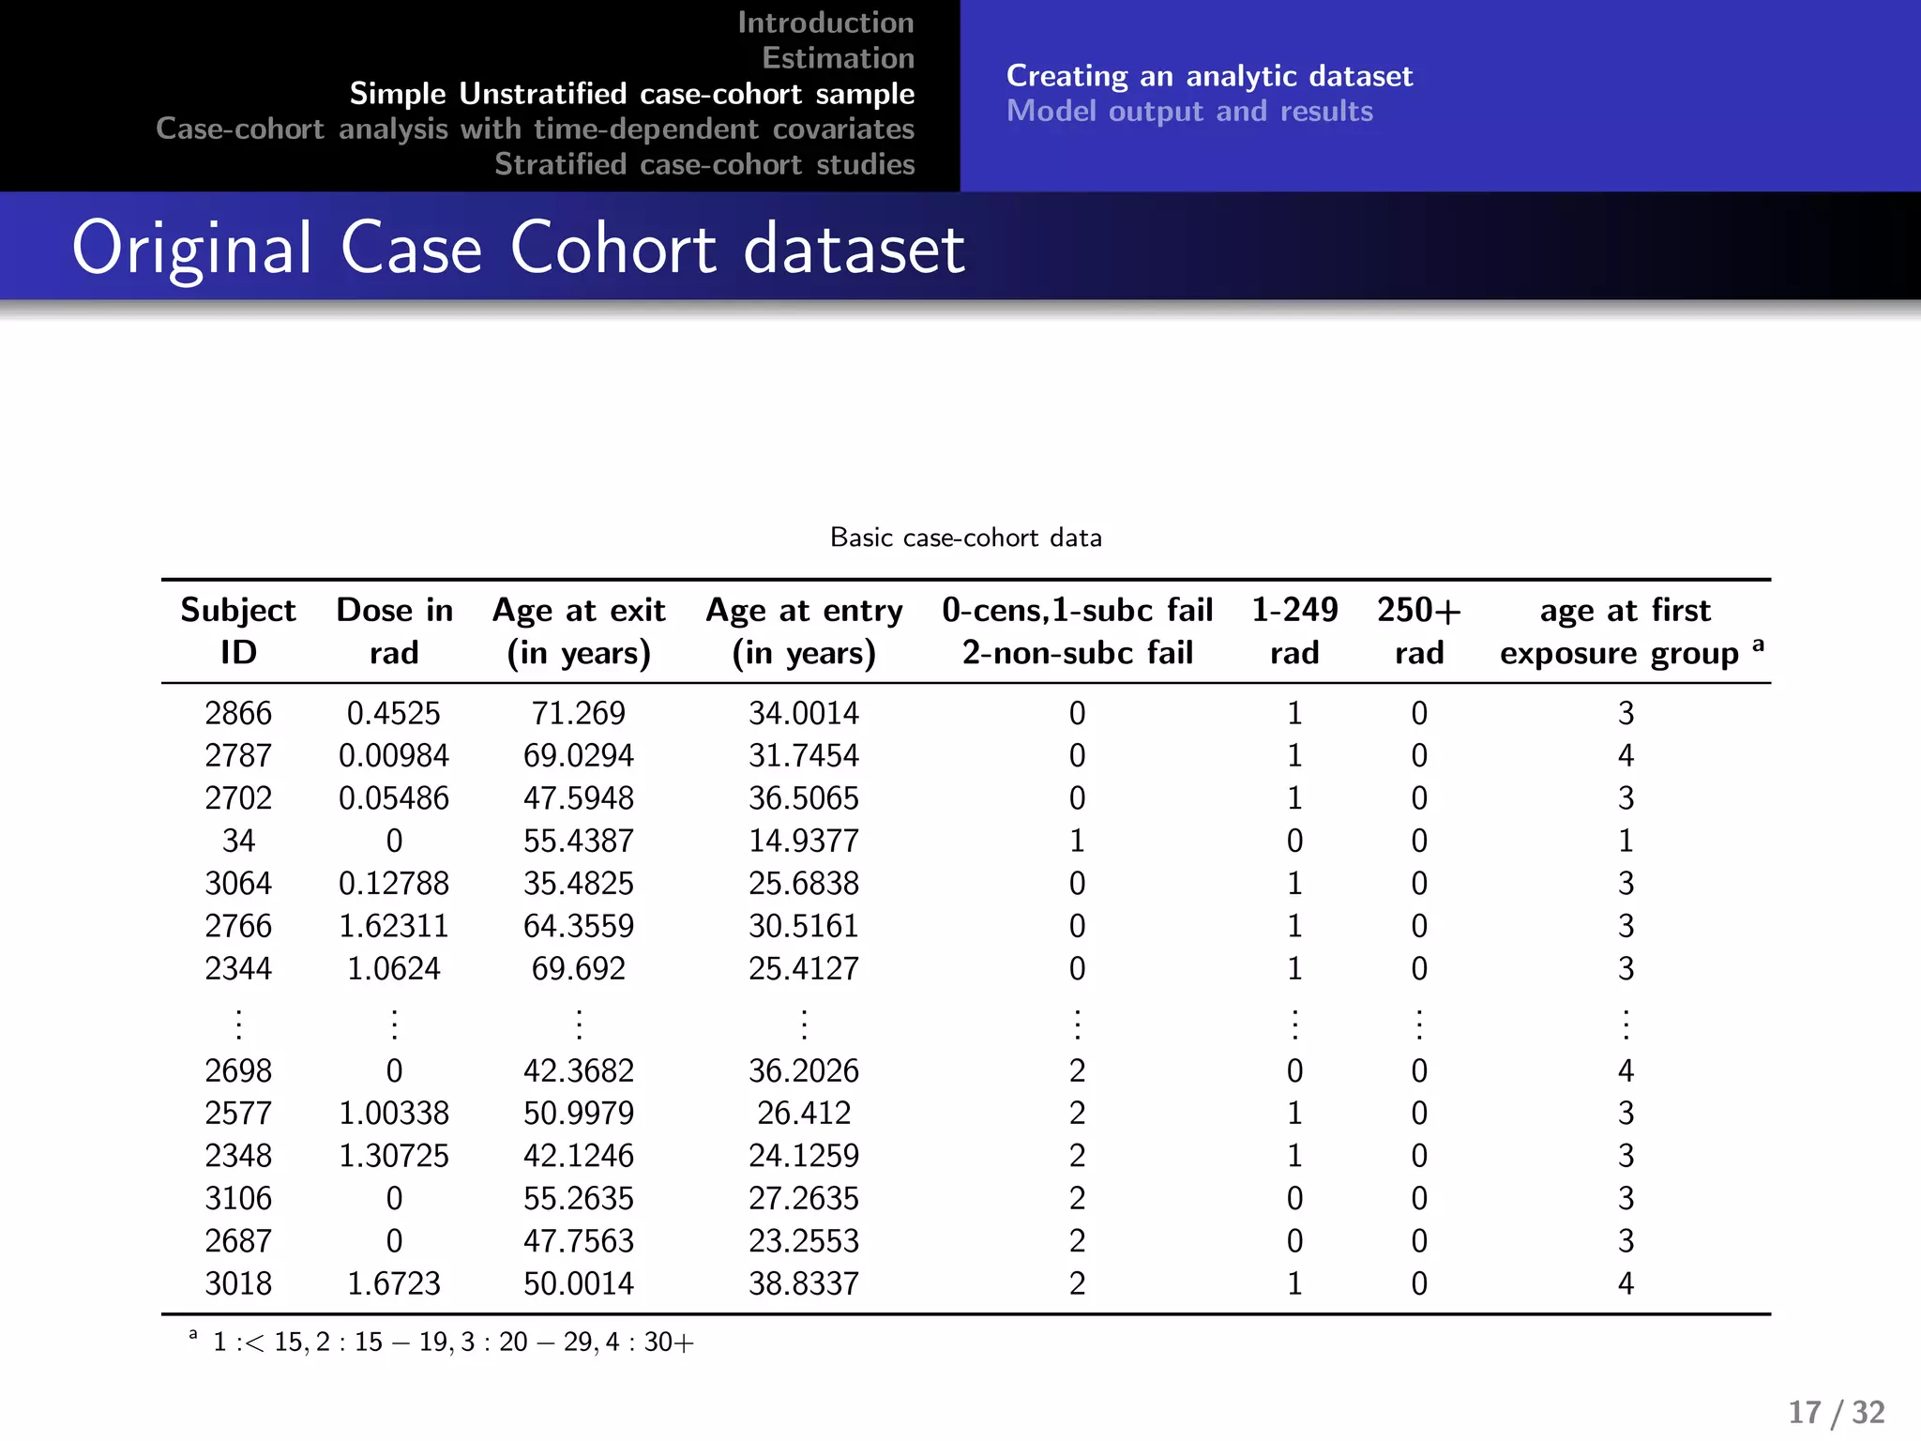The width and height of the screenshot is (1921, 1441).
Task: Open Stratified case-cohort studies section
Action: 704,164
